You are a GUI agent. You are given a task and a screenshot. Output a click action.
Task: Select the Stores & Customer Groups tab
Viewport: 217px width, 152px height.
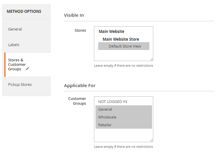17,64
